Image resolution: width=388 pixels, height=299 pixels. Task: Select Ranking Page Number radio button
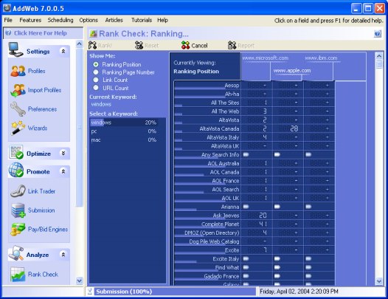tap(96, 72)
